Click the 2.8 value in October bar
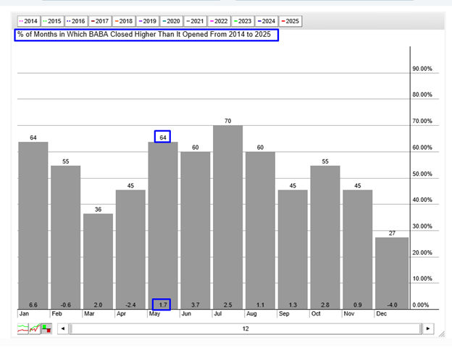The height and width of the screenshot is (348, 452). (x=325, y=305)
